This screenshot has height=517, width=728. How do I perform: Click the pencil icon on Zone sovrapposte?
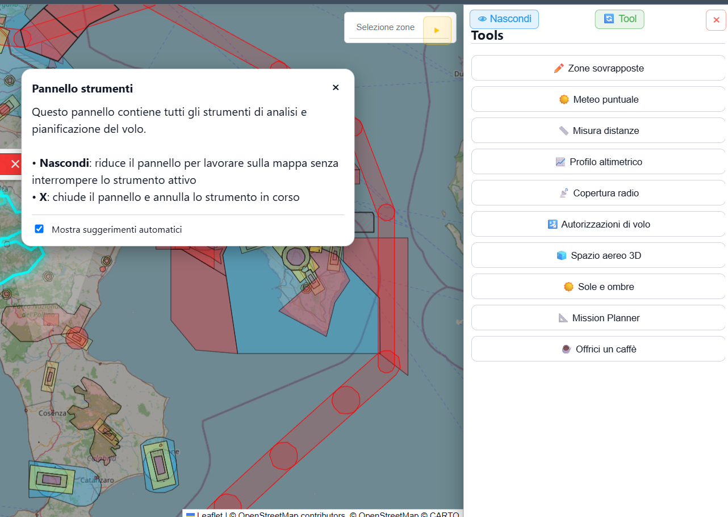(559, 68)
